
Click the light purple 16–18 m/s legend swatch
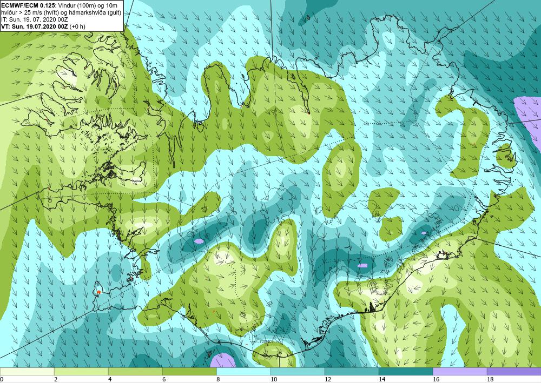[x=460, y=372]
